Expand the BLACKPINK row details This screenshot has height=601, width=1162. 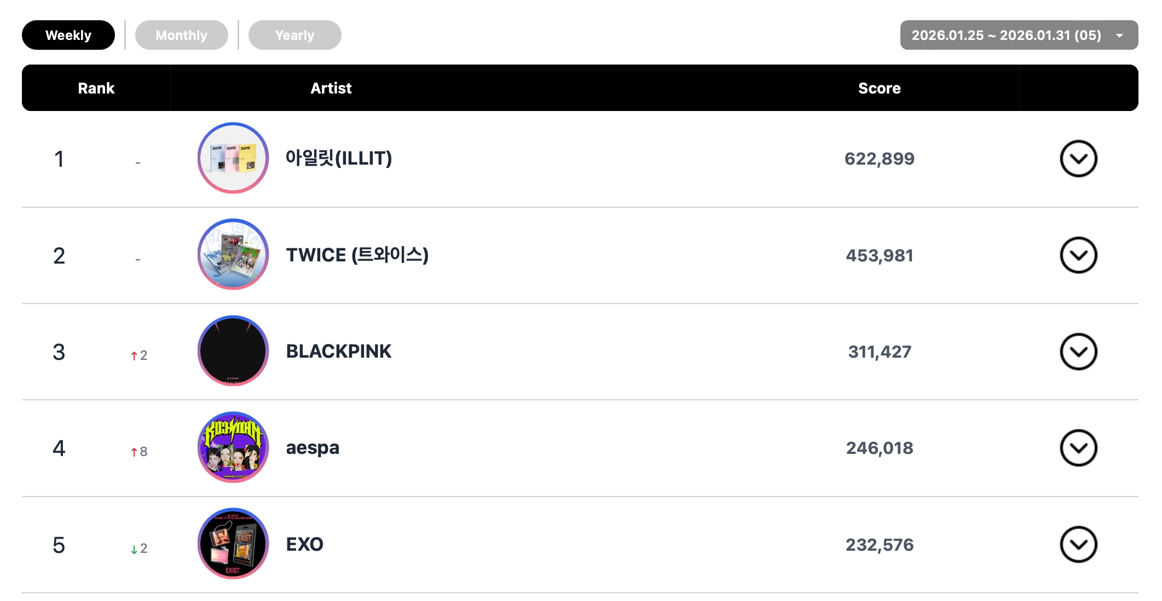[x=1078, y=352]
